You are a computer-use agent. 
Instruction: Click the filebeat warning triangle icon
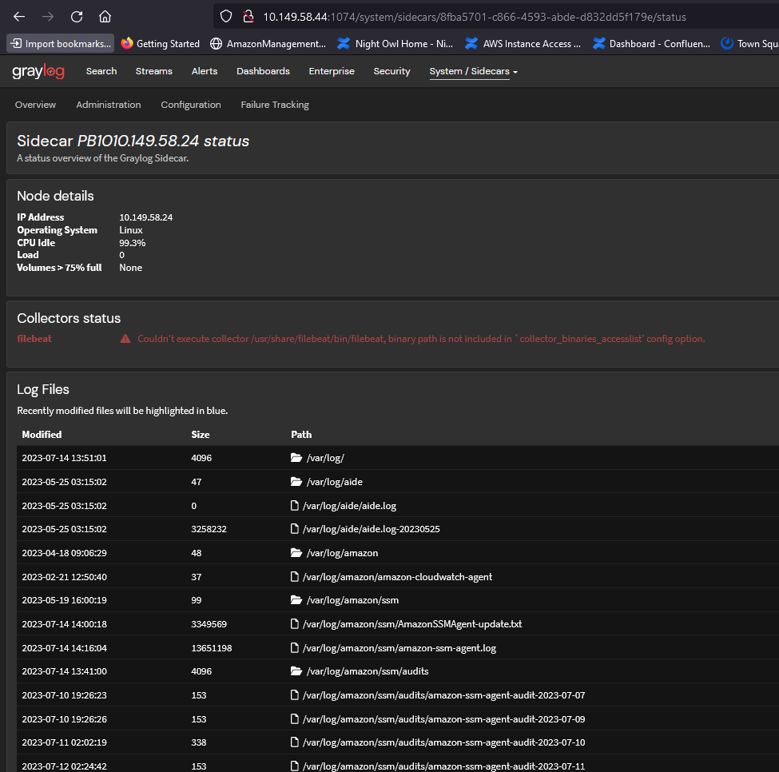pyautogui.click(x=125, y=339)
